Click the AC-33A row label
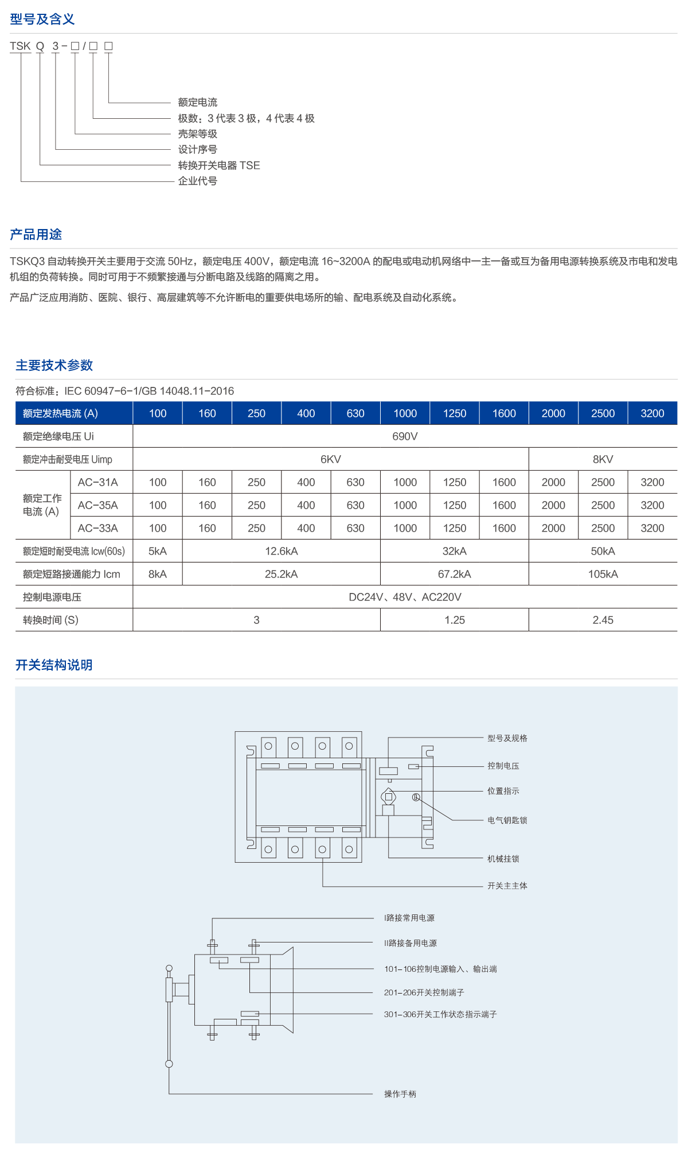Image resolution: width=688 pixels, height=1152 pixels. click(x=98, y=528)
